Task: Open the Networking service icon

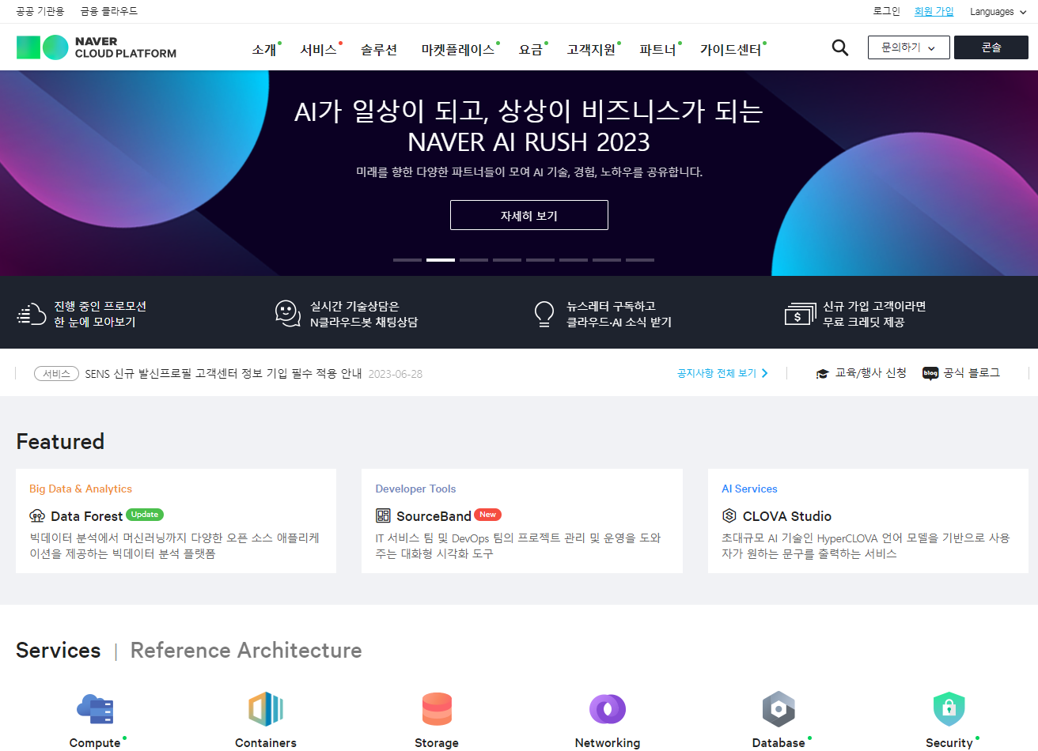Action: (608, 709)
